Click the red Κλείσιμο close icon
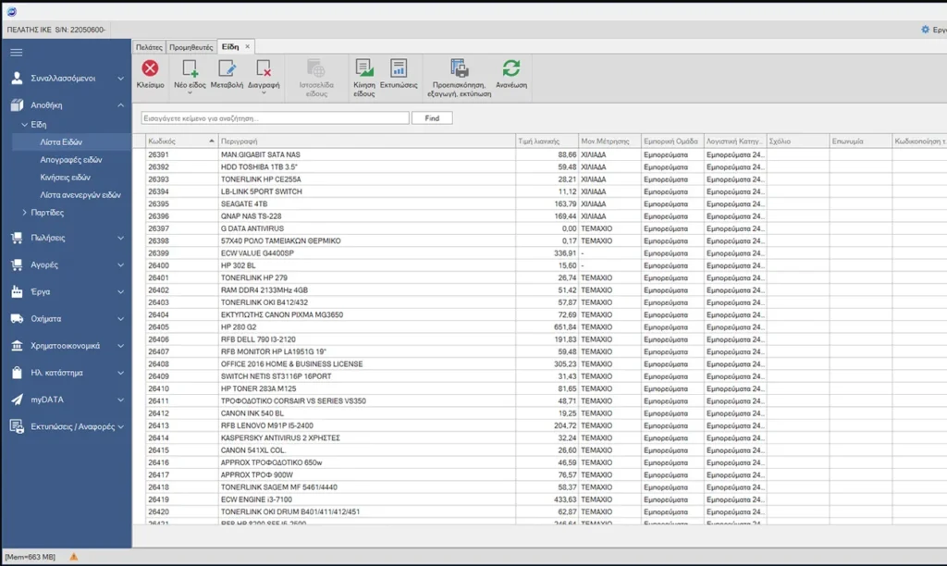 [x=151, y=68]
